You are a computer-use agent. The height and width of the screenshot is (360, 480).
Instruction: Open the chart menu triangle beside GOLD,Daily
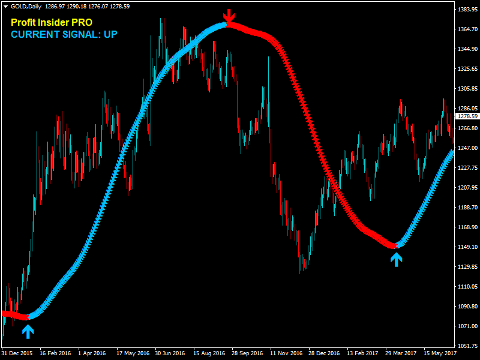(5, 7)
